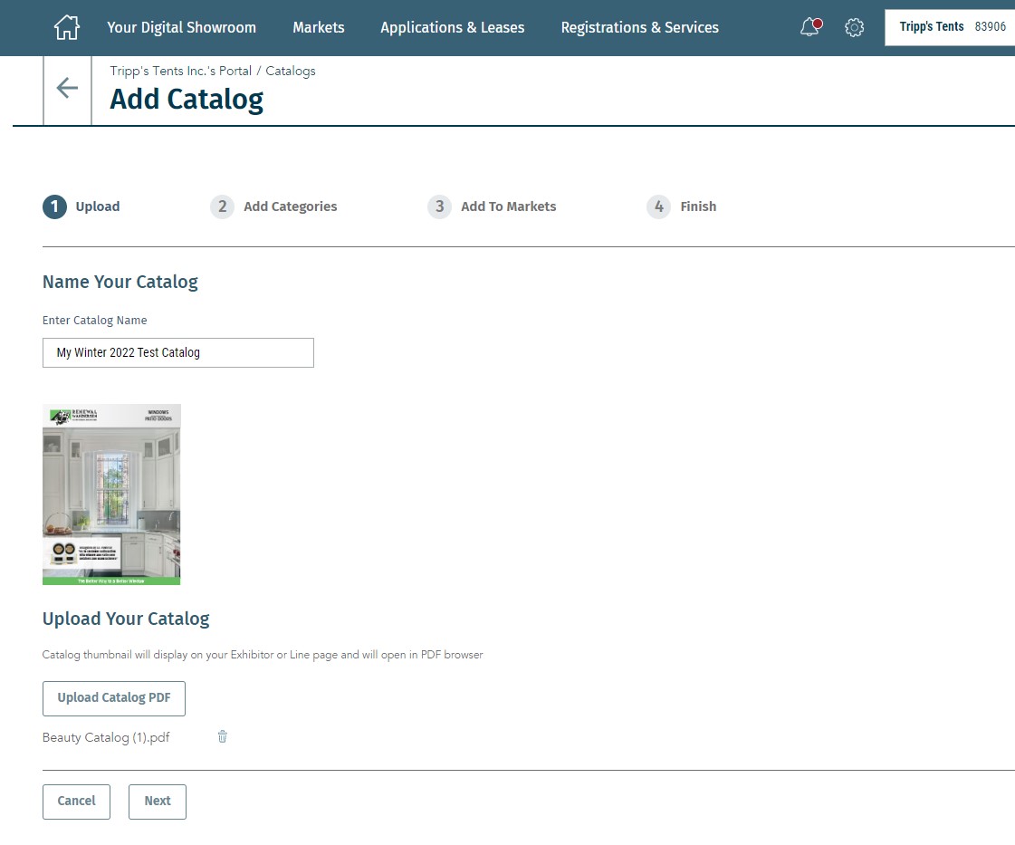Click the Home icon in the navigation bar

click(67, 27)
